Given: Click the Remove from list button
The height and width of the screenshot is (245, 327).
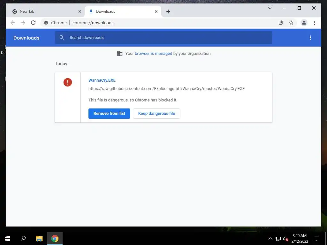Looking at the screenshot, I should pos(109,114).
